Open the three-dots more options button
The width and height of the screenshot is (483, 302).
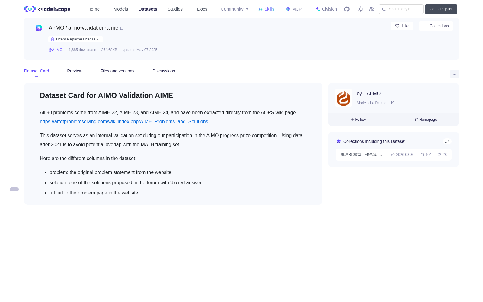pyautogui.click(x=454, y=74)
